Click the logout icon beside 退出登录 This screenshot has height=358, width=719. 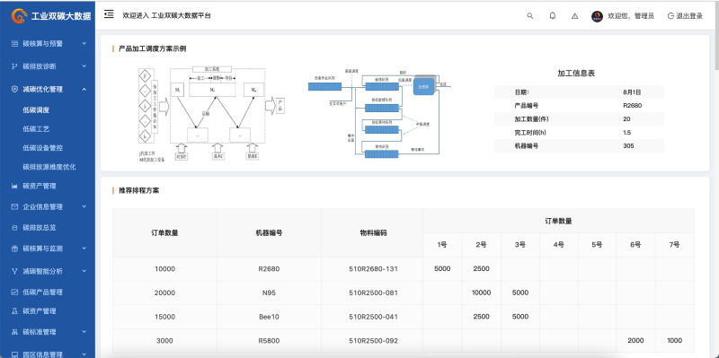pyautogui.click(x=670, y=16)
